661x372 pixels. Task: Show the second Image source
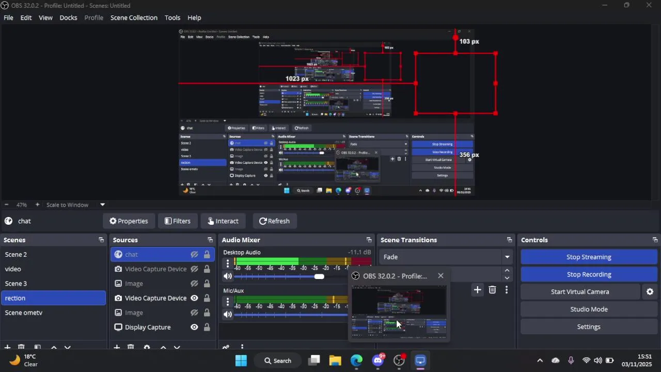point(194,313)
